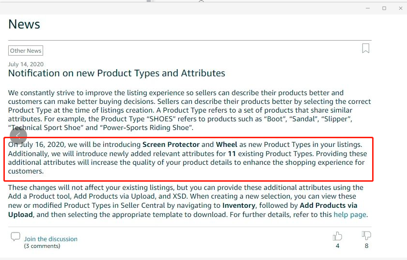Open the Other News category tag
Viewport: 407px width, 260px height.
(26, 51)
